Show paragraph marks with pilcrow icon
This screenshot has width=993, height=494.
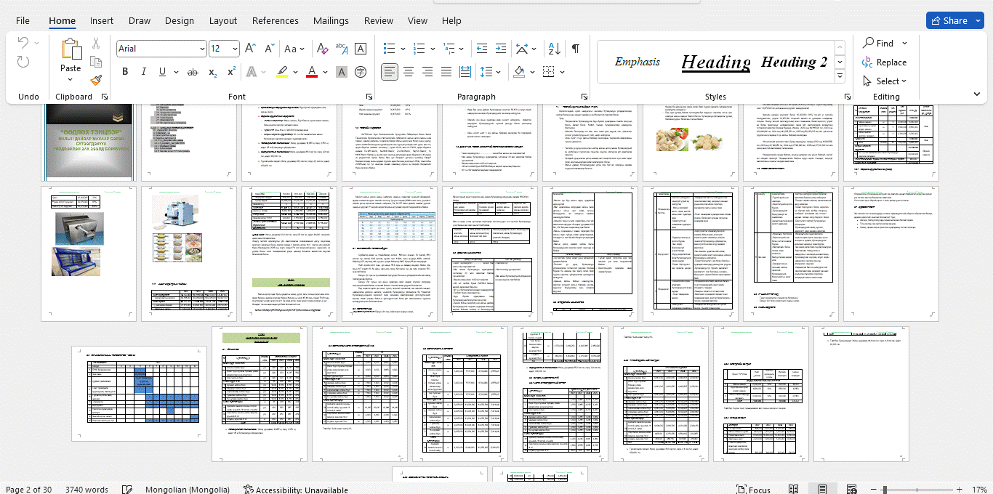pyautogui.click(x=575, y=49)
